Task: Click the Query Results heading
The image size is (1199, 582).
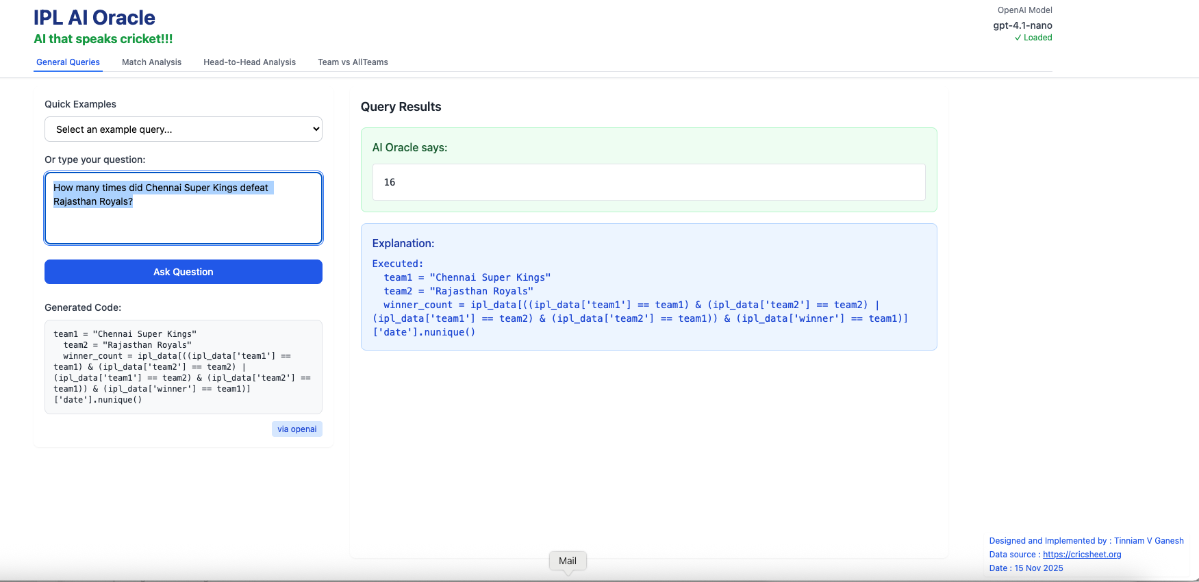Action: (401, 107)
